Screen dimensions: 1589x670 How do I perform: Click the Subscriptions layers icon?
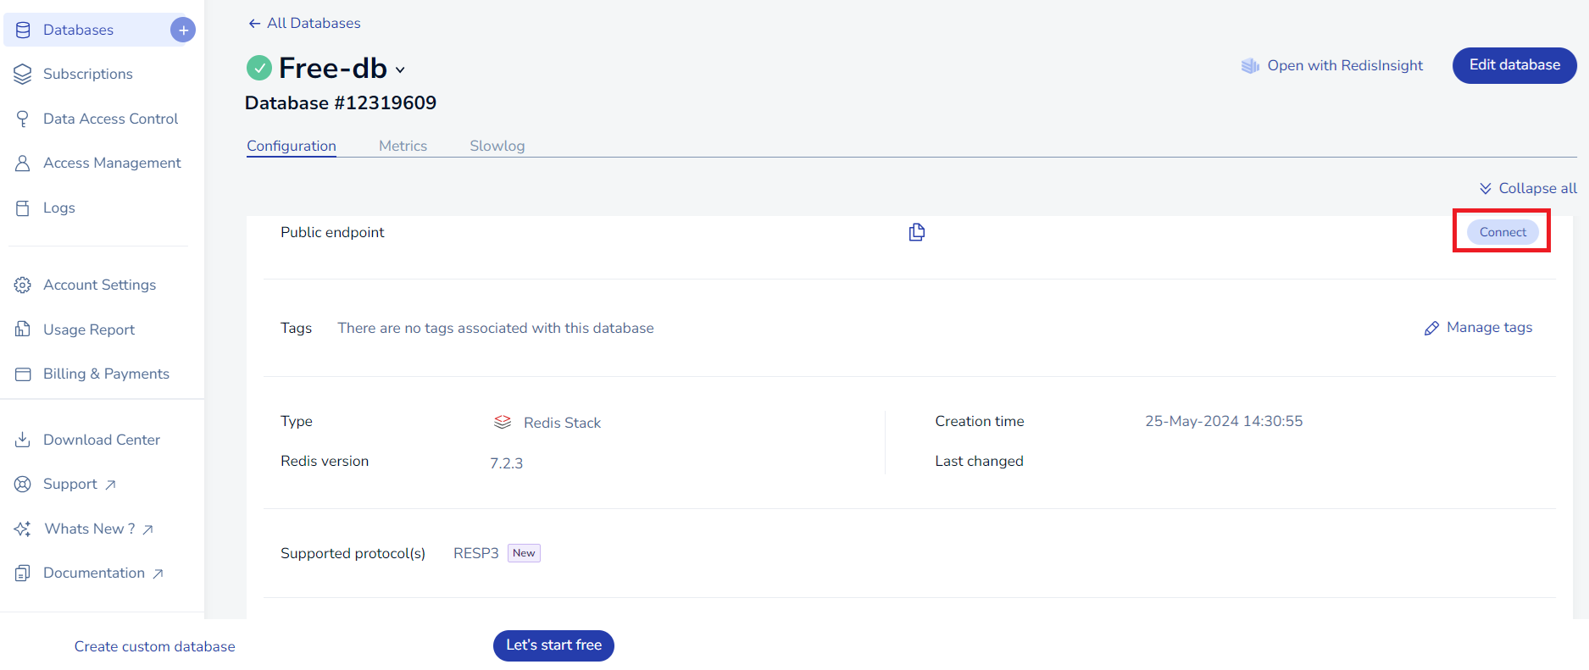tap(23, 74)
